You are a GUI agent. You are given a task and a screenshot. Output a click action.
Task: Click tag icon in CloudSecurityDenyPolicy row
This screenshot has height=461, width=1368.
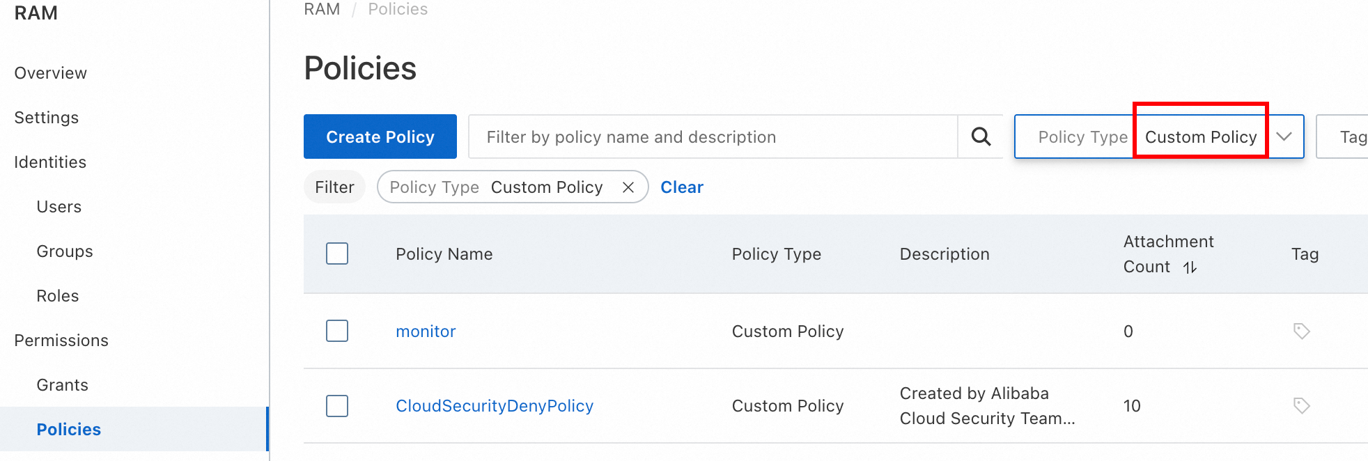tap(1301, 405)
